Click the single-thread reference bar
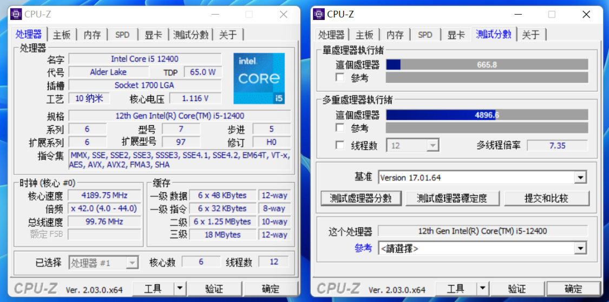 [487, 78]
